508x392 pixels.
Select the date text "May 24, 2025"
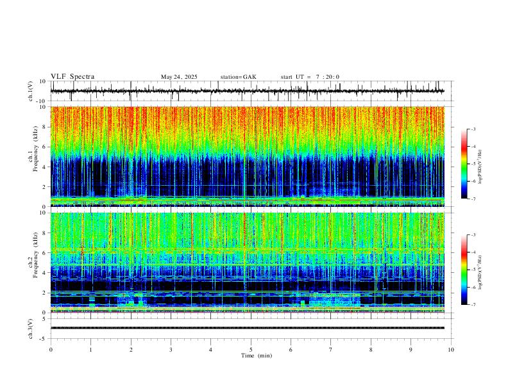[x=179, y=77]
